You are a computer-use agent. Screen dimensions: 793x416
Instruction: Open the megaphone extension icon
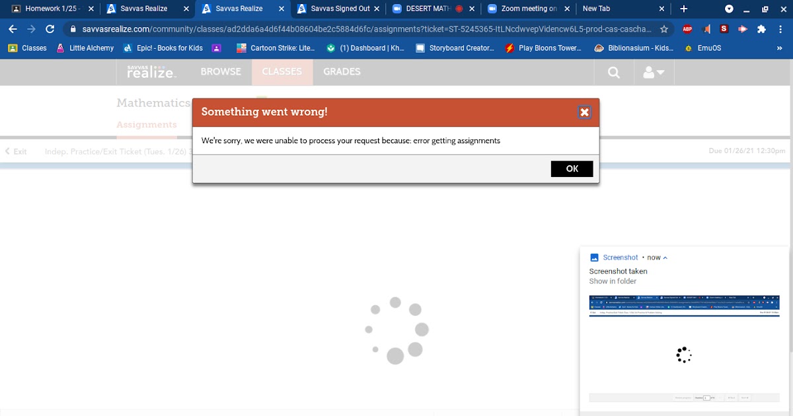click(x=706, y=29)
